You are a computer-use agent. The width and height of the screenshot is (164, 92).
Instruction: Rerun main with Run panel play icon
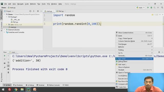[5, 56]
